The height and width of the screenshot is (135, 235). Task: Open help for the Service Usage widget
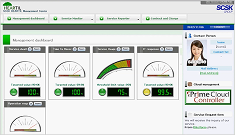point(118,49)
